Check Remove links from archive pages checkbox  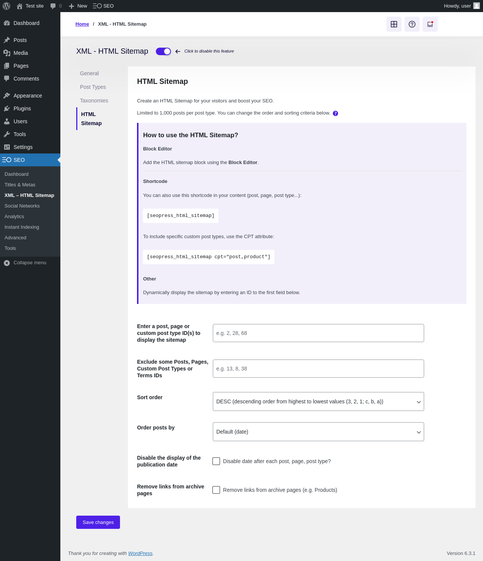tap(216, 490)
